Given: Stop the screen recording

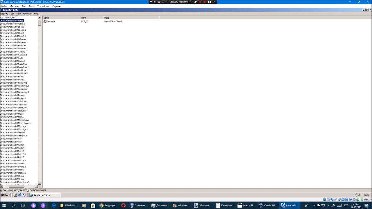Looking at the screenshot, I should (x=205, y=2).
